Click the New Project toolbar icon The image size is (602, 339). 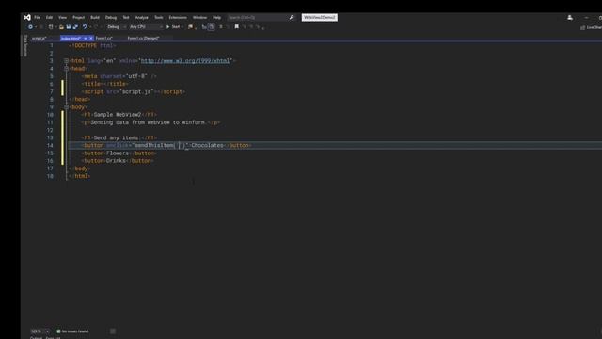point(50,27)
